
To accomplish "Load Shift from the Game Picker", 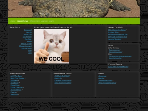I will (30, 53).
